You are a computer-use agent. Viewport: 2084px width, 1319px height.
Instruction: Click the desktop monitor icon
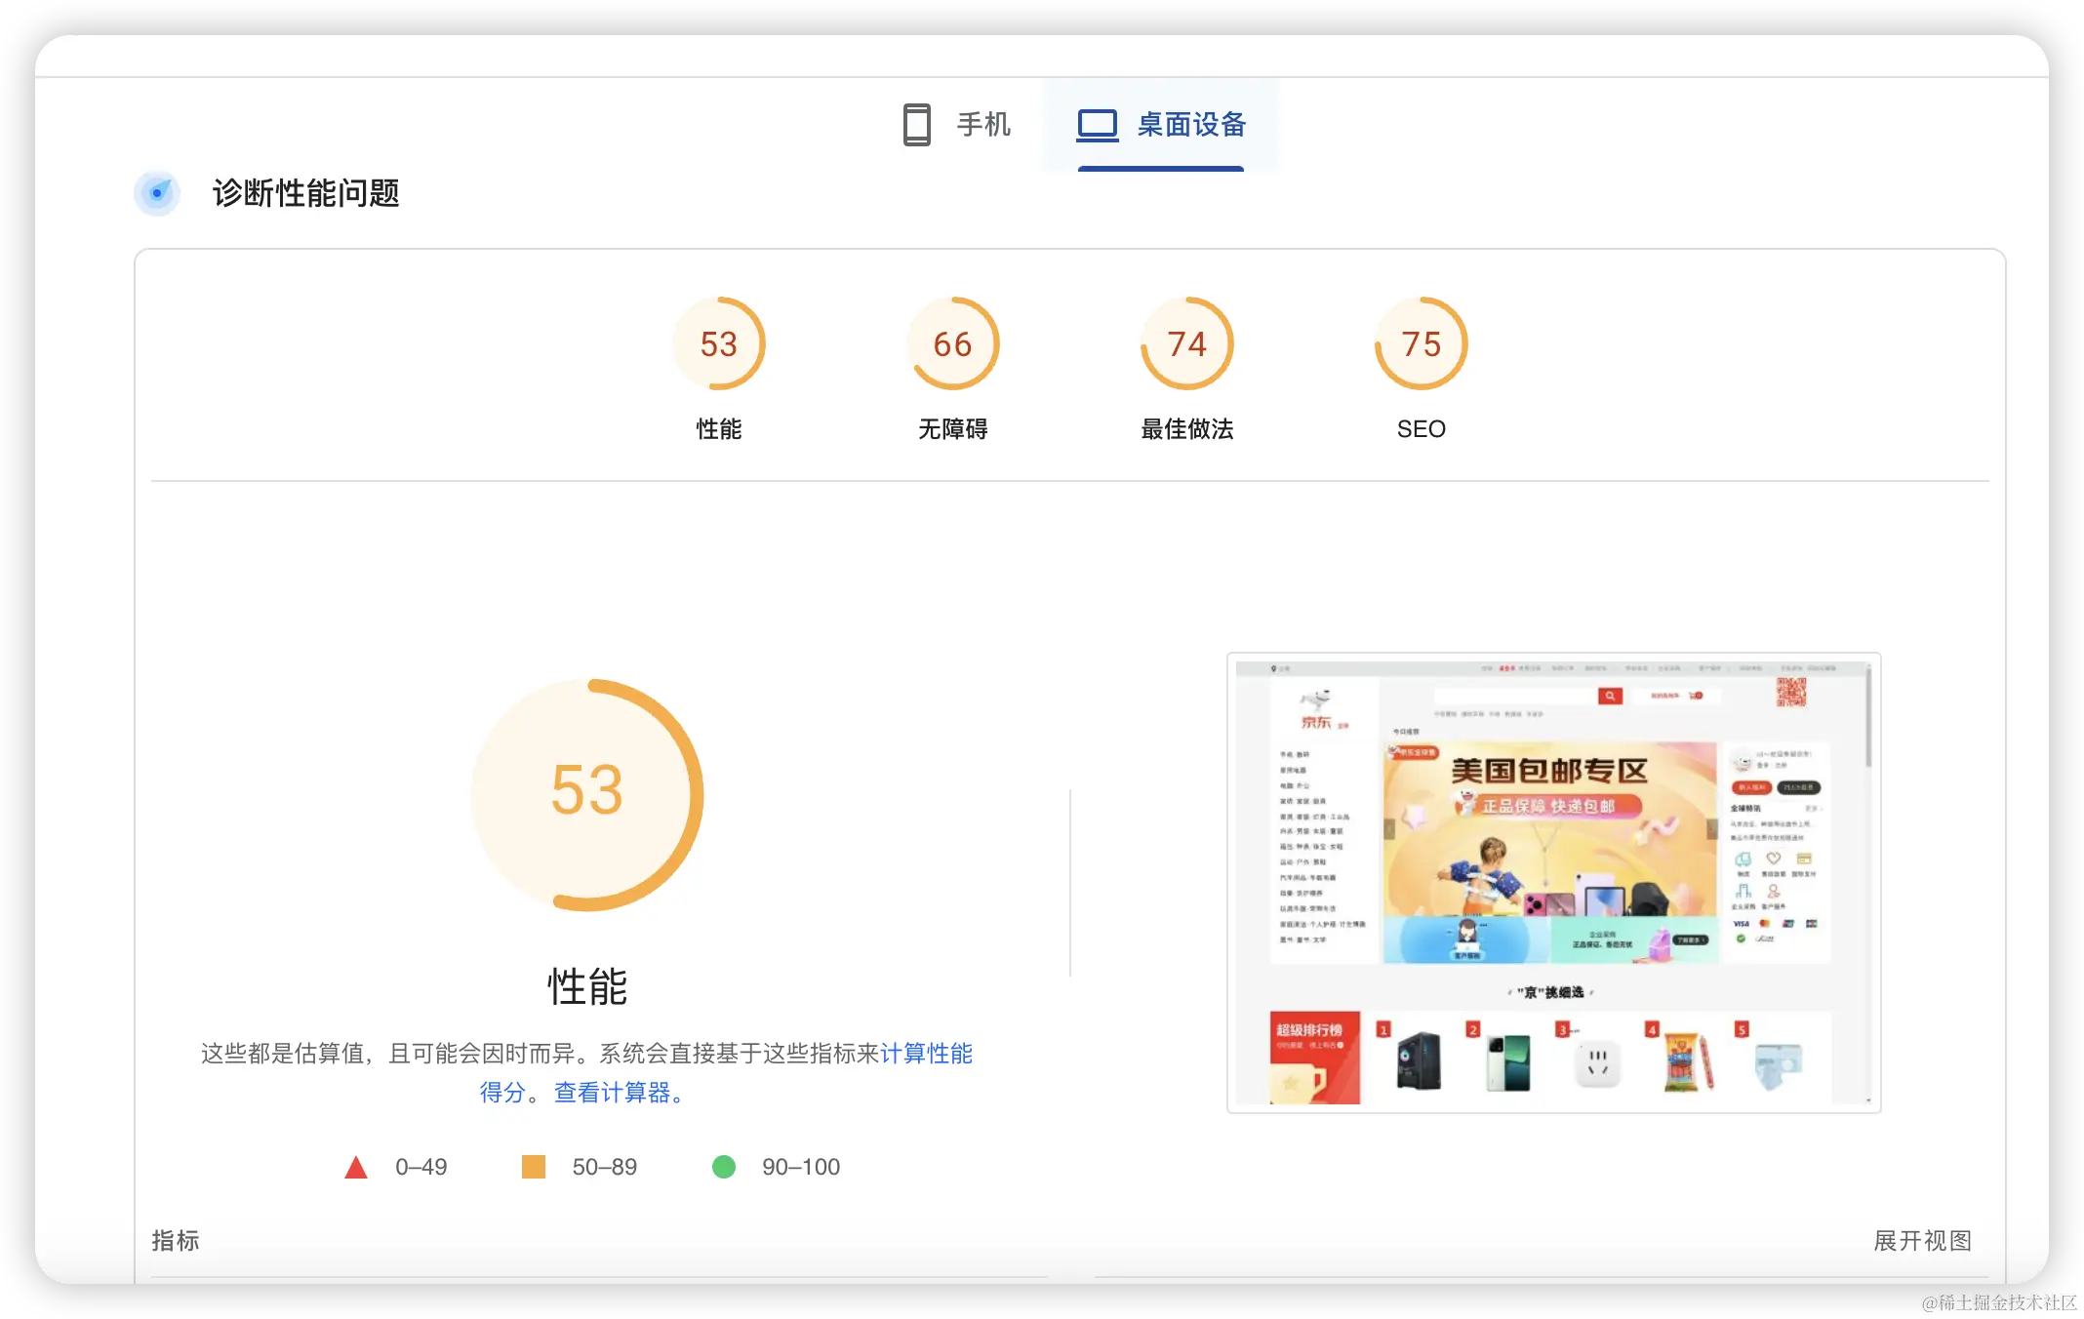pos(1098,125)
